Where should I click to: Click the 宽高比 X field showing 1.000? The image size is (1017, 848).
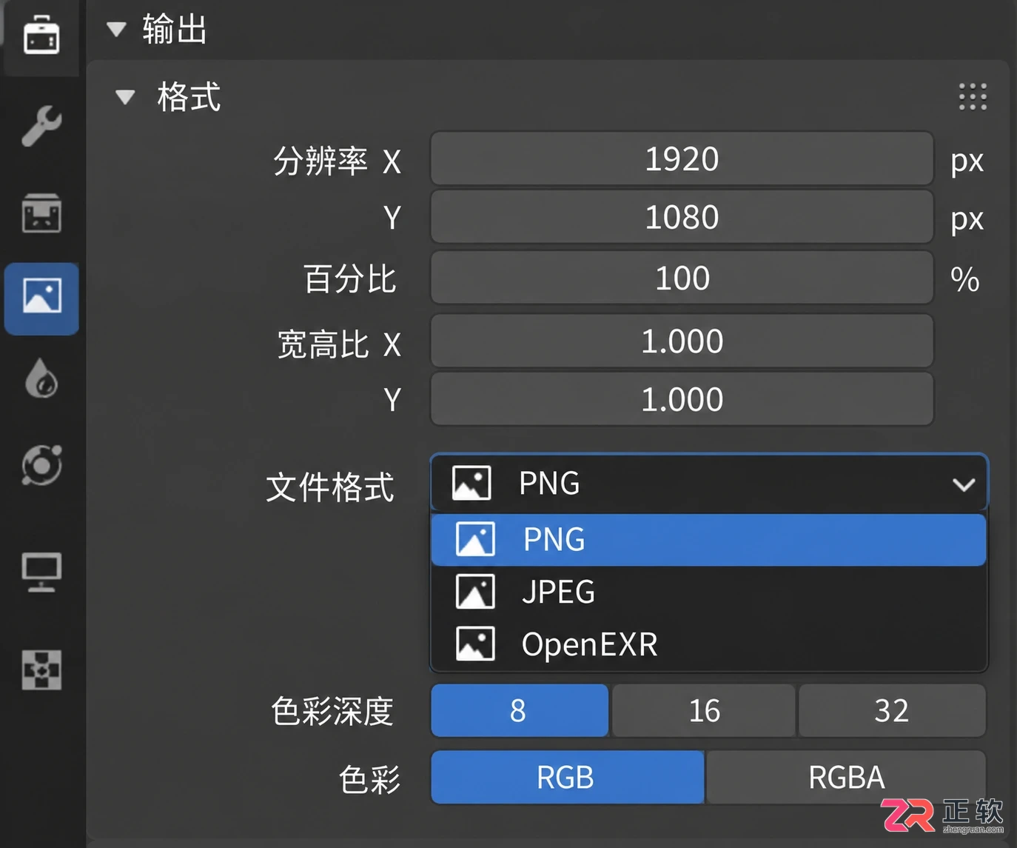point(682,341)
